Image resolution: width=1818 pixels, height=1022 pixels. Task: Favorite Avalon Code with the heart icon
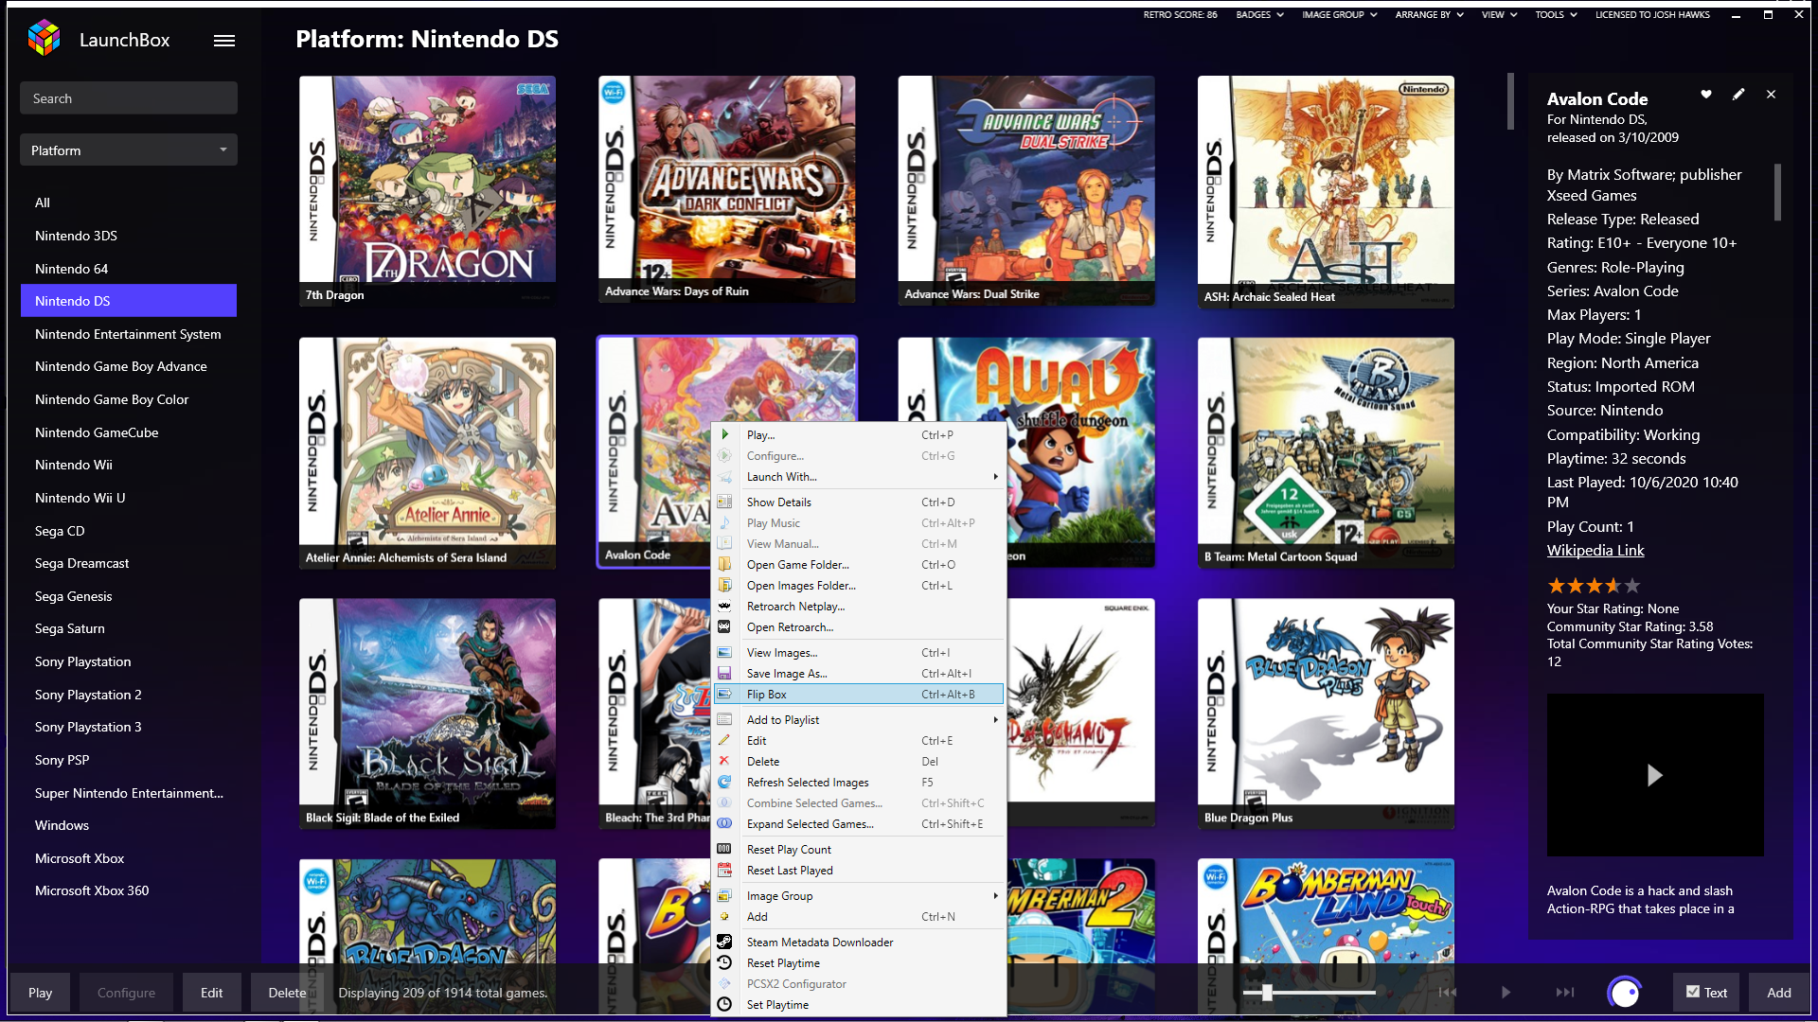coord(1706,95)
